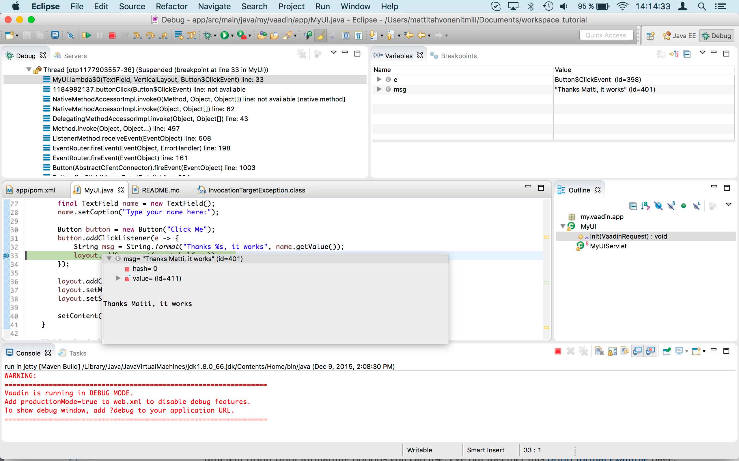Click the Open Console monitor toolbar icon

point(55,35)
